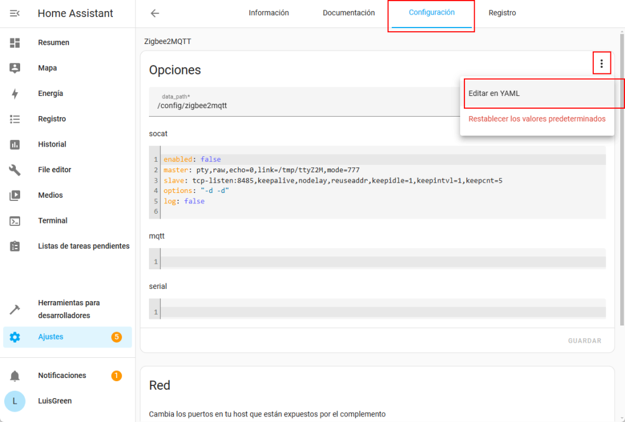Image resolution: width=625 pixels, height=422 pixels.
Task: Open Medios media icon in sidebar
Action: click(15, 195)
